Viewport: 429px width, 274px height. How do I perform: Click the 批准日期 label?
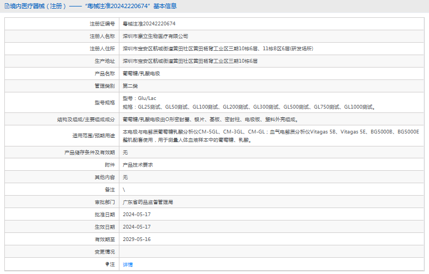tap(105, 215)
